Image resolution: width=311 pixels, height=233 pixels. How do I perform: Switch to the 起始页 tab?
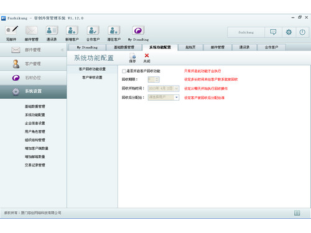[190, 47]
